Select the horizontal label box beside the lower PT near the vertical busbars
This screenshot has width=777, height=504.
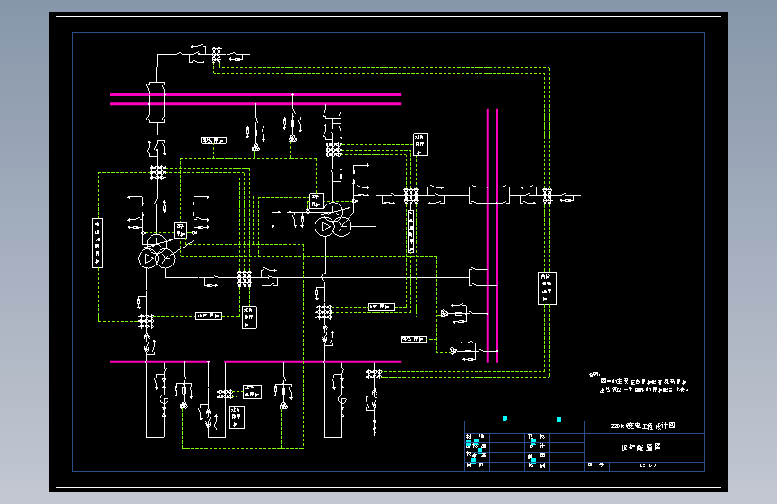[414, 339]
